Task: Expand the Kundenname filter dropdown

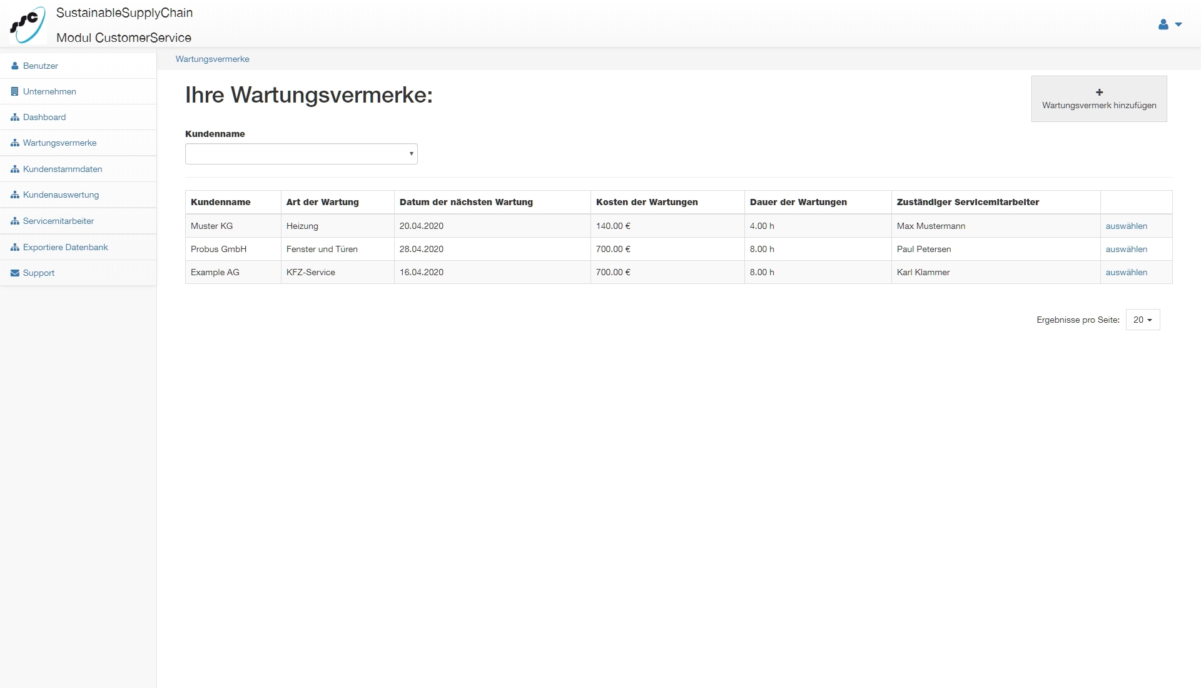Action: pos(301,154)
